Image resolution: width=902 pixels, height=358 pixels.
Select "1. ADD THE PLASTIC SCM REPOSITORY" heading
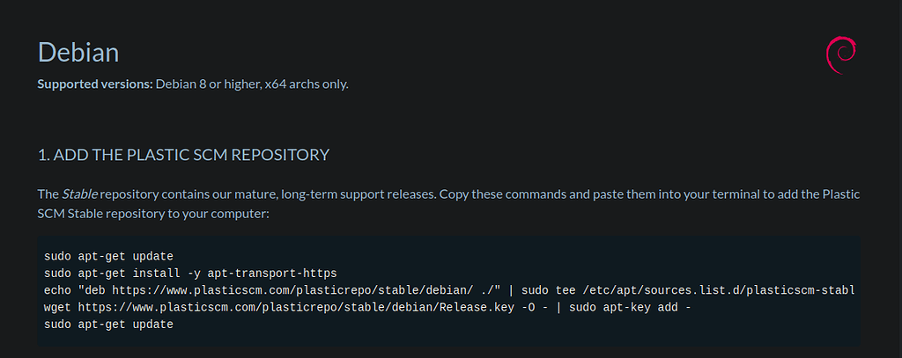(x=183, y=155)
